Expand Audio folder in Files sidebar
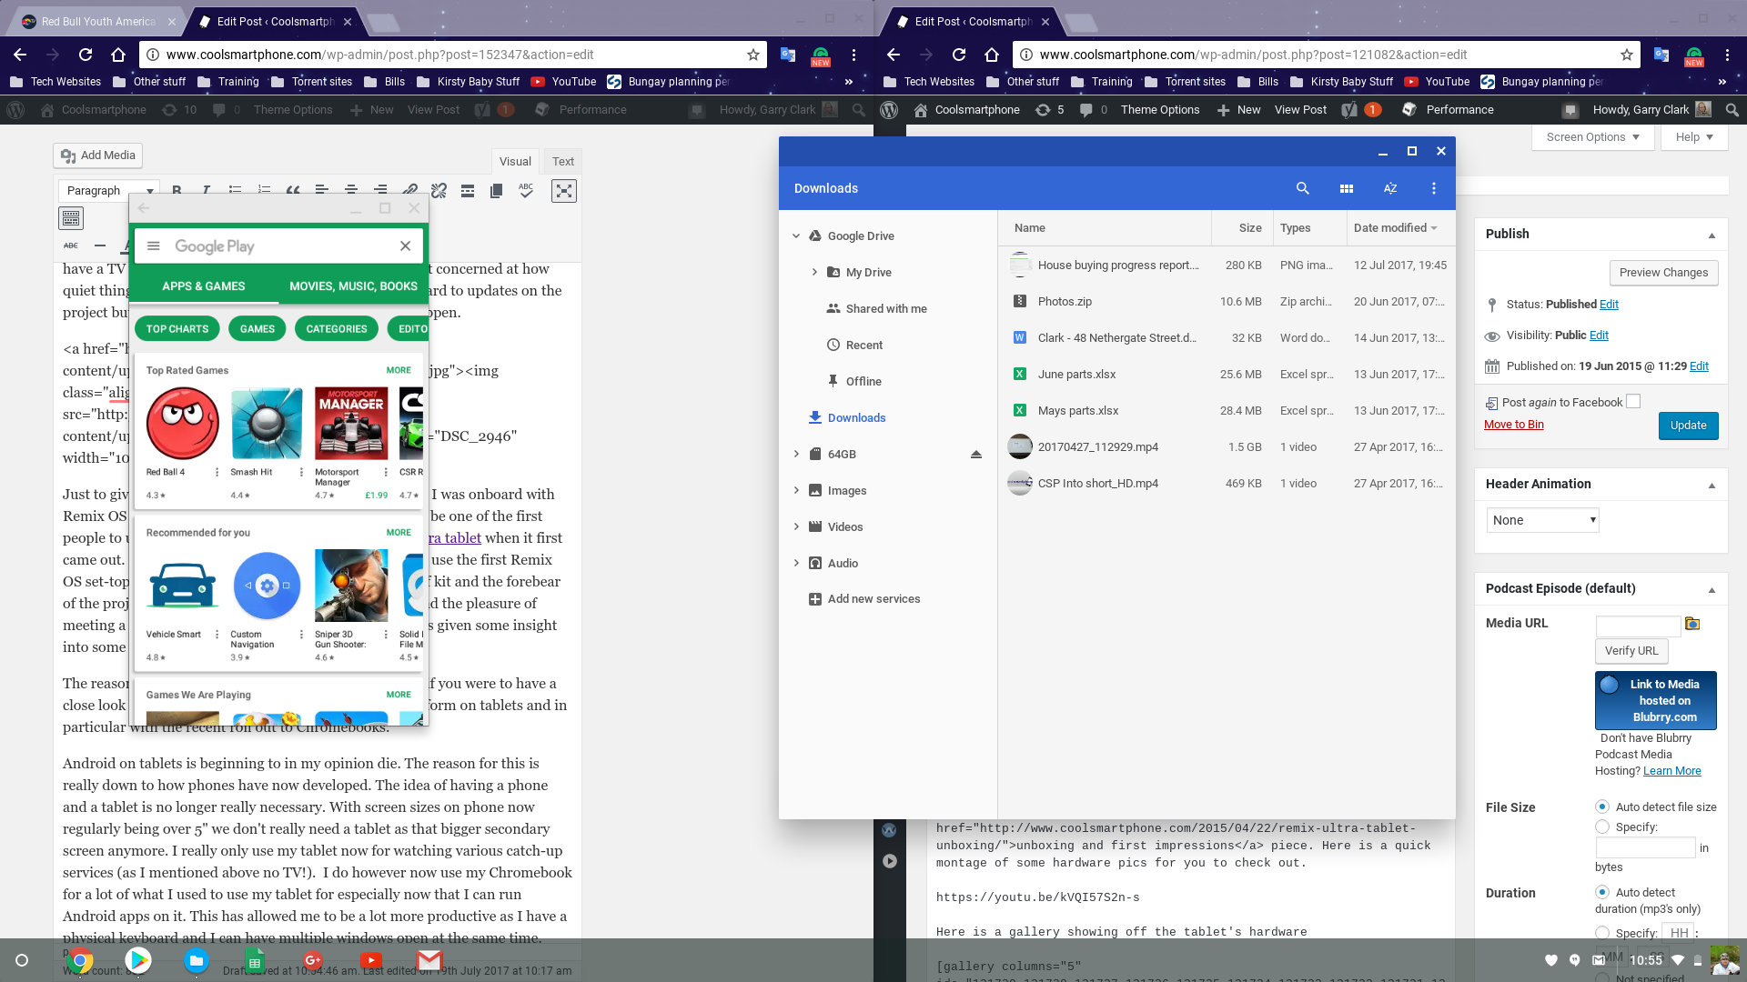 (x=796, y=563)
